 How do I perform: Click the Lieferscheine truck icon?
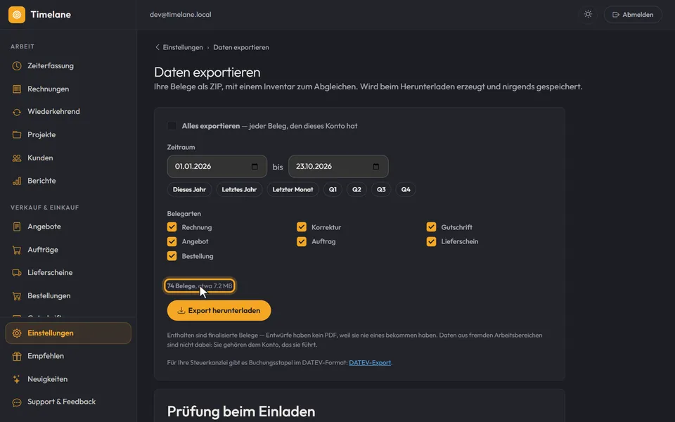(17, 273)
